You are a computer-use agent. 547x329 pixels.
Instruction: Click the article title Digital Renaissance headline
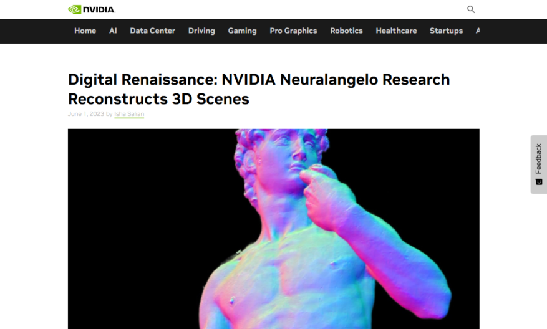pyautogui.click(x=259, y=89)
